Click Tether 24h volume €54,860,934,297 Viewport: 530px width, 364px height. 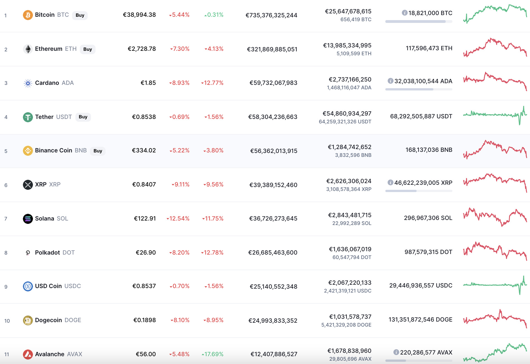tap(347, 114)
